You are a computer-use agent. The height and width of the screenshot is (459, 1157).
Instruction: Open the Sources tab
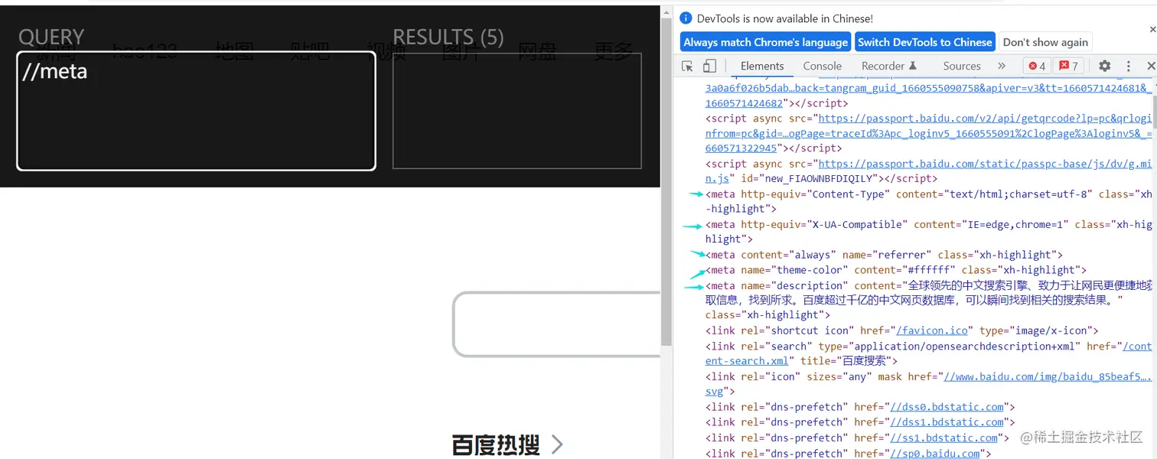[962, 66]
